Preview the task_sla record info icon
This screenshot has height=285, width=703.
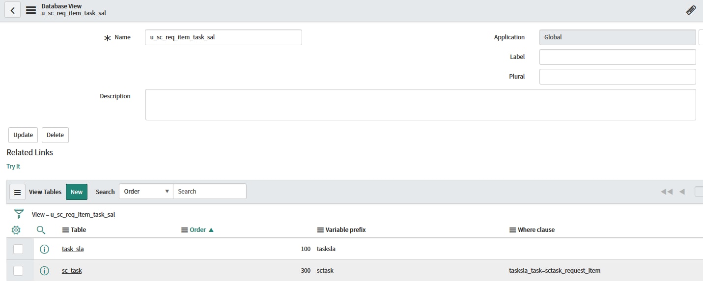(44, 249)
